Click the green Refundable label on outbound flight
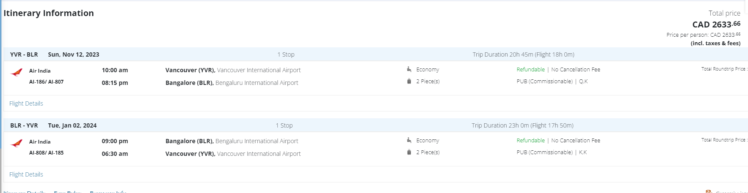748x193 pixels. coord(530,70)
